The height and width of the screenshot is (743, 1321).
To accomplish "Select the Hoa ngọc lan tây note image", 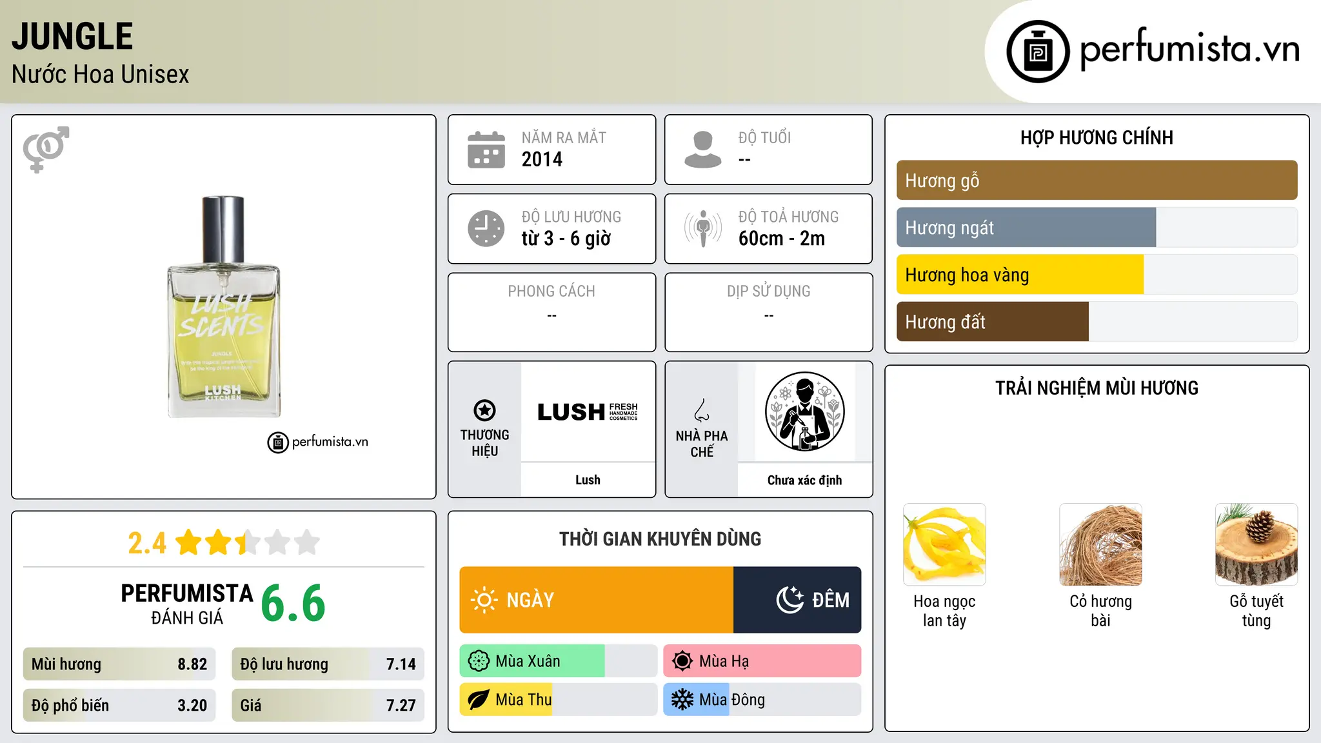I will (944, 544).
